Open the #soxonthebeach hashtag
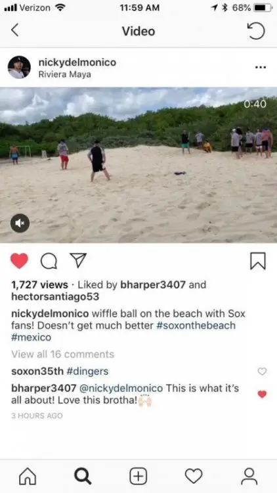The width and height of the screenshot is (277, 493). (x=196, y=325)
